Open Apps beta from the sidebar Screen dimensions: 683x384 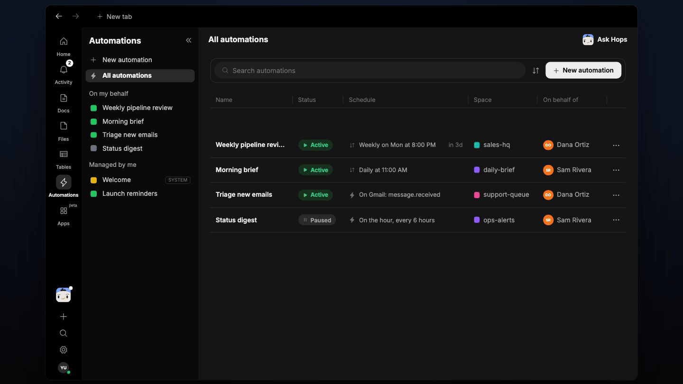tap(64, 215)
